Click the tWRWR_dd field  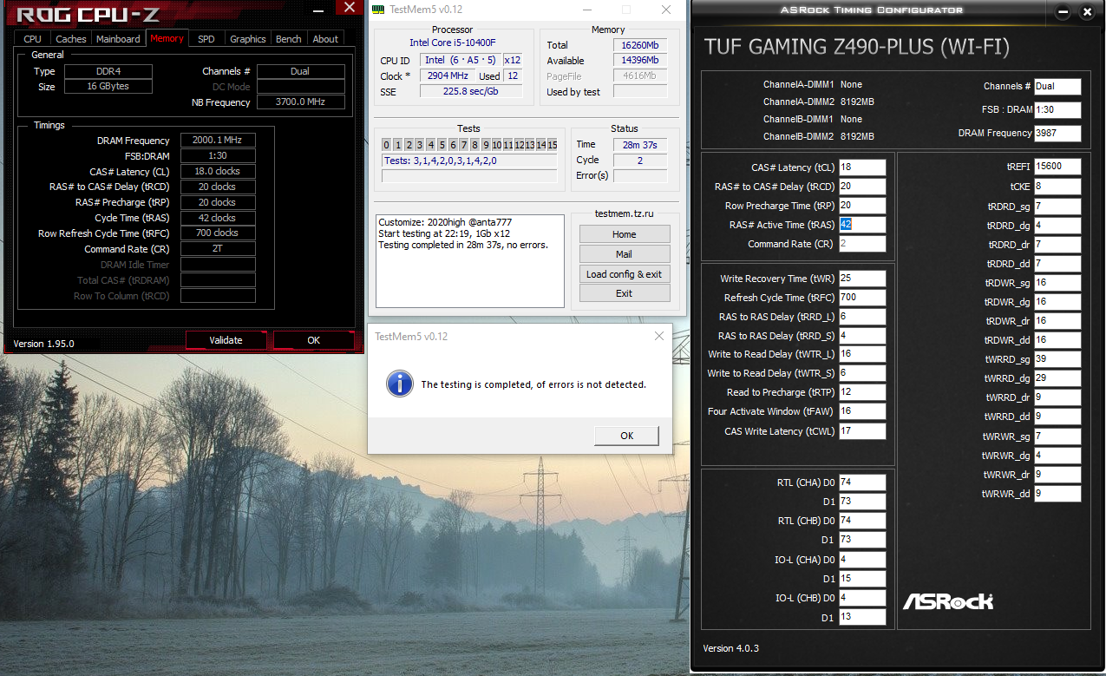(x=1057, y=494)
